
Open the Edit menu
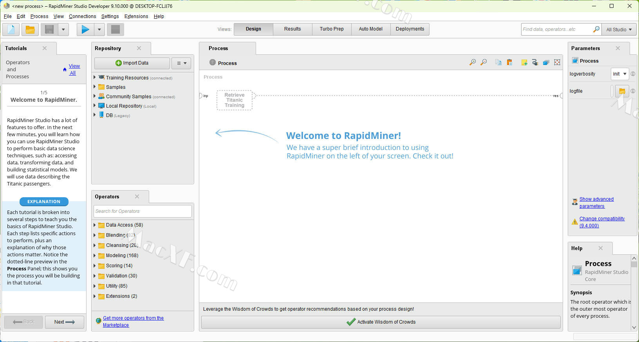[21, 16]
